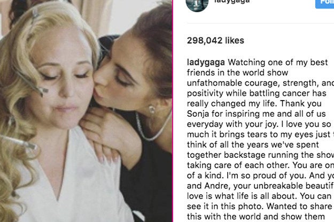The width and height of the screenshot is (334, 222).
Task: Click the ladygaga username in the post header
Action: 232,2
